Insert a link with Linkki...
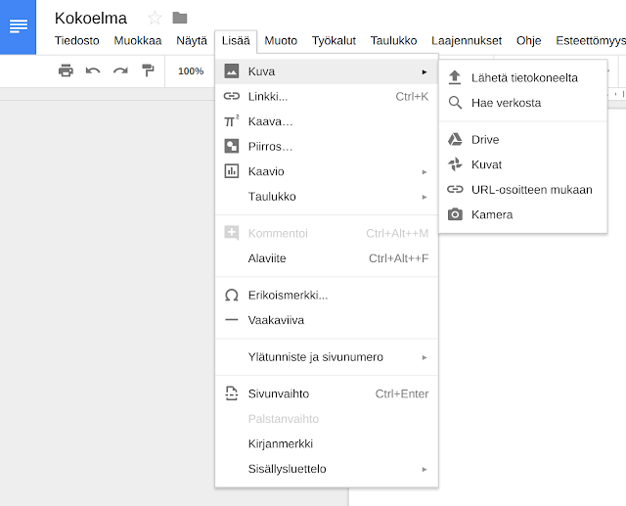Viewport: 626px width, 506px height. [x=268, y=96]
